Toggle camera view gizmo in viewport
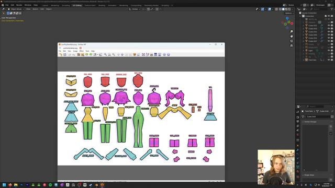 point(292,41)
